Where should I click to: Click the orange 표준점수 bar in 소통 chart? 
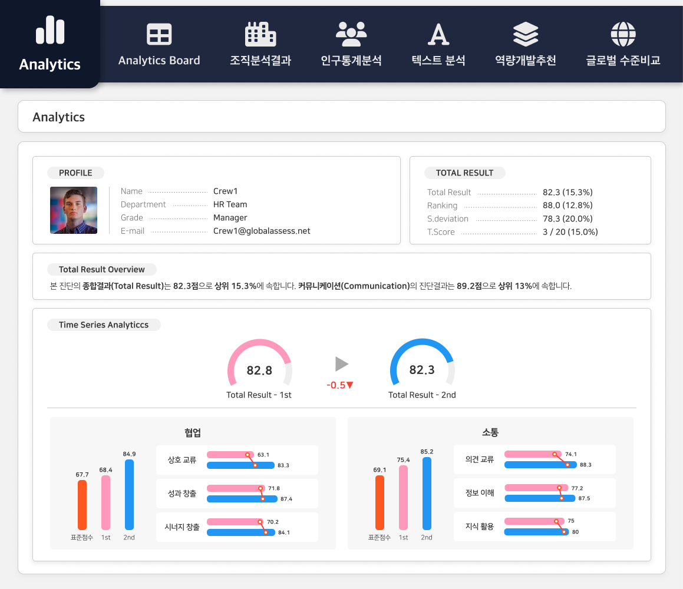tap(380, 502)
